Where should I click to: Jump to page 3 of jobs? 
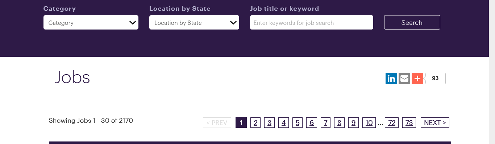click(269, 123)
